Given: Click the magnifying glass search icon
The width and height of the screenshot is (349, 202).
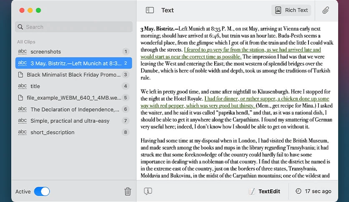Looking at the screenshot, I should click(x=20, y=27).
